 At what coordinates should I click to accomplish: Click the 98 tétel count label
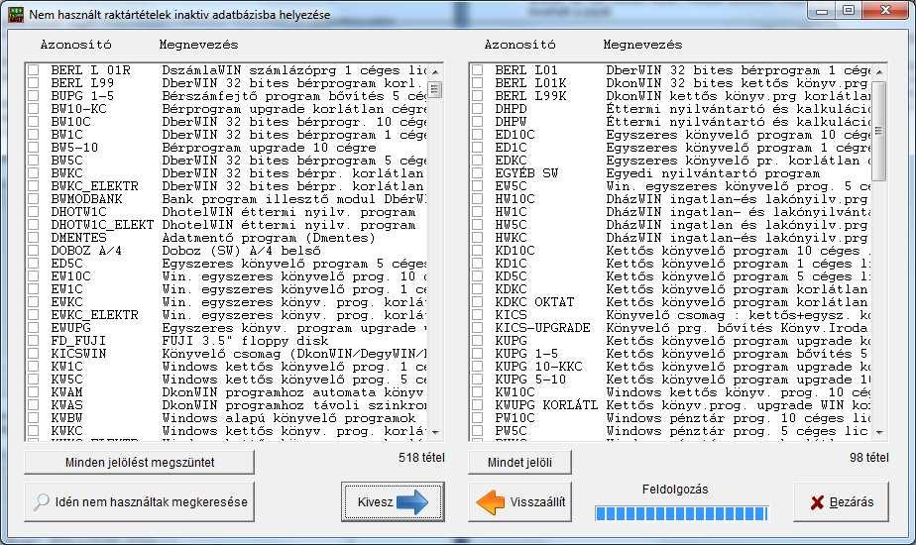868,458
